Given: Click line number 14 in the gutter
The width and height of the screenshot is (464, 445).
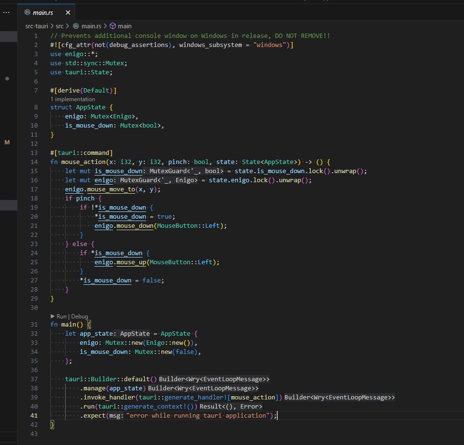Looking at the screenshot, I should [x=34, y=162].
